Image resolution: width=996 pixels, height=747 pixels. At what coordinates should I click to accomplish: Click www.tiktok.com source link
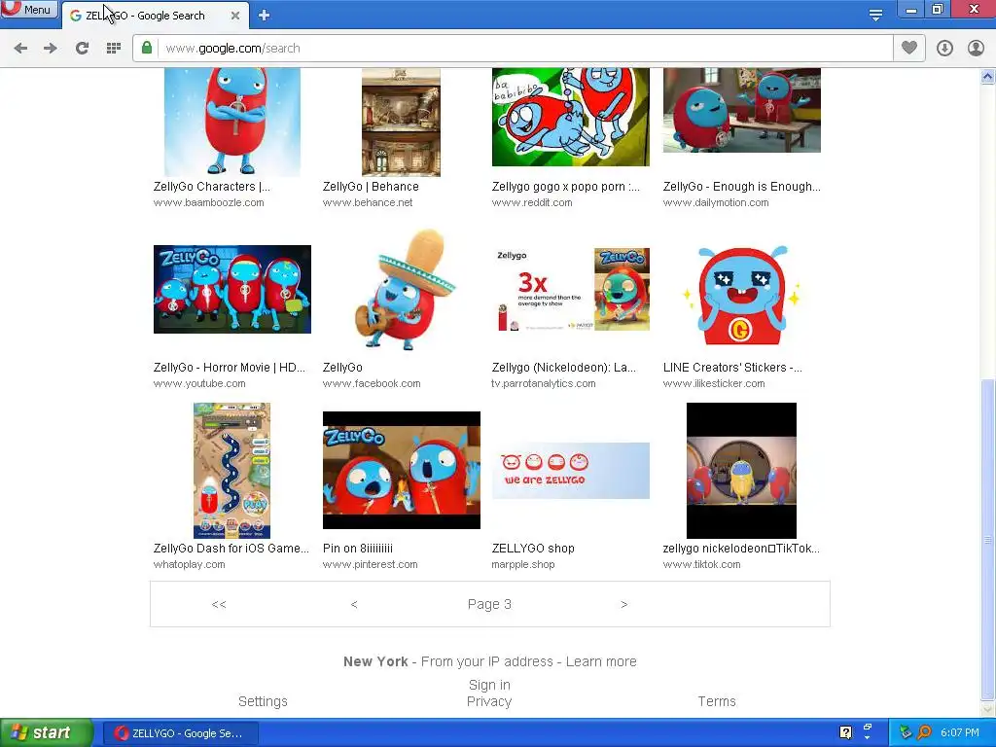coord(701,565)
